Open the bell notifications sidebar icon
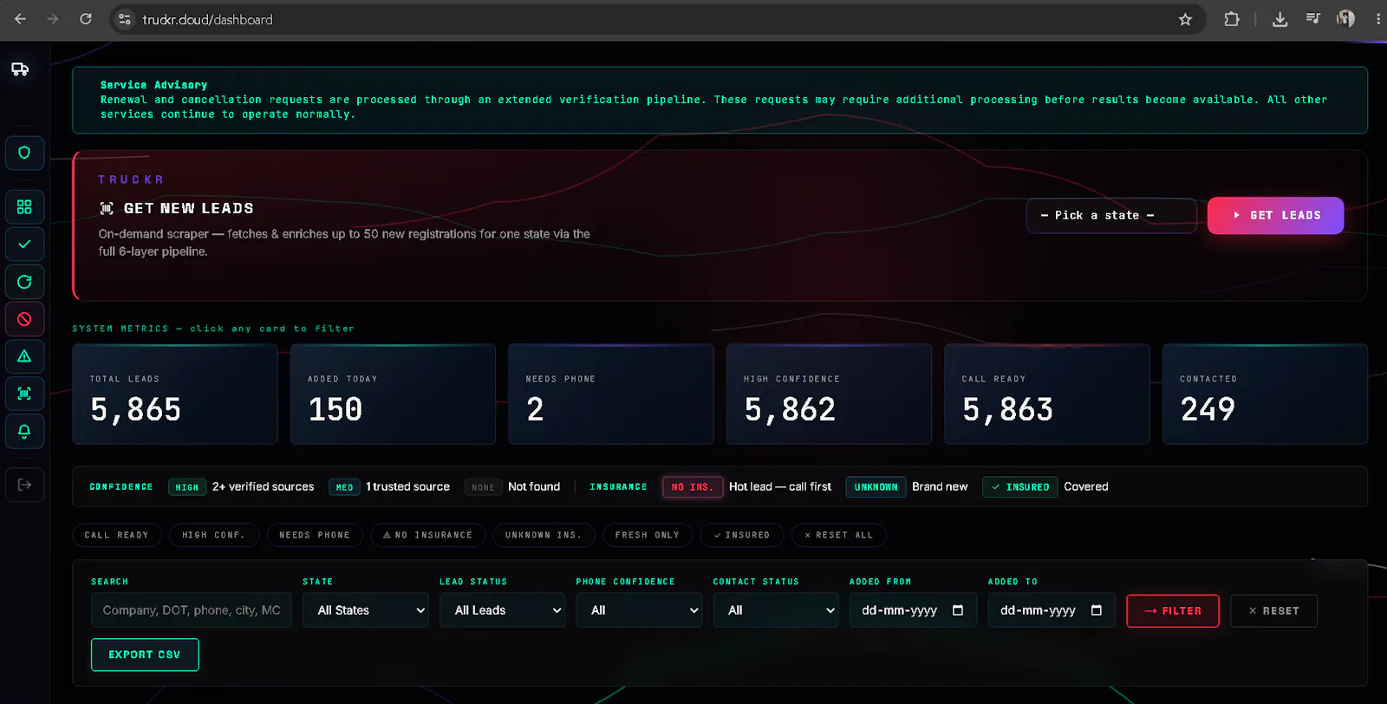 (24, 431)
